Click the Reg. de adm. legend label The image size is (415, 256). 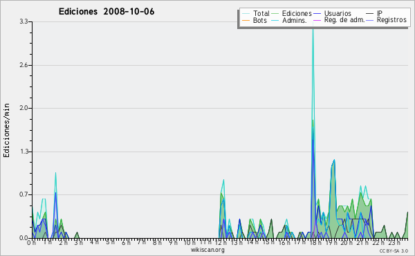click(x=344, y=20)
